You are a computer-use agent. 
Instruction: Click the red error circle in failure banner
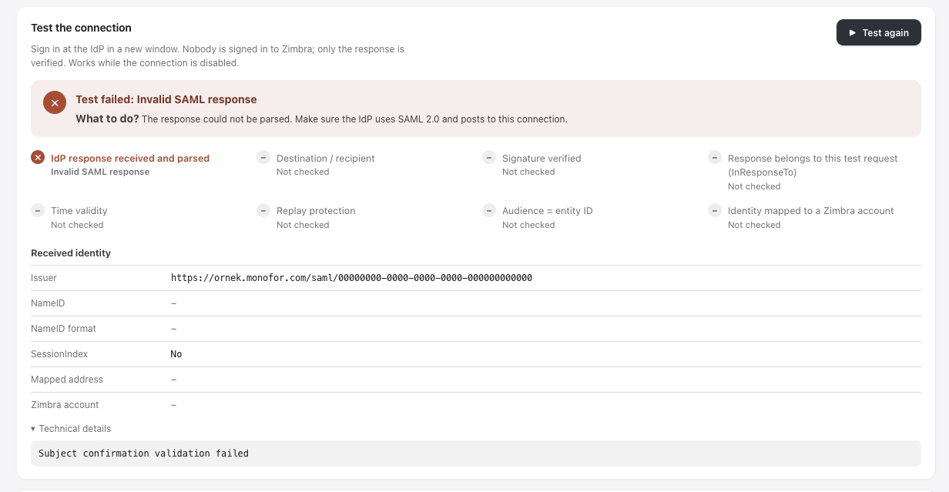coord(55,102)
